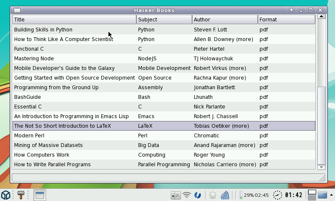Click subject cell 'Mobile Development'

(x=164, y=68)
